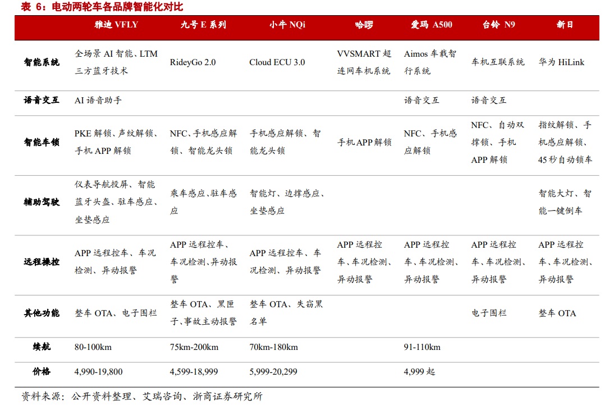Click the cell 仪表导航投屏、智能蓝牙头盔

[116, 202]
